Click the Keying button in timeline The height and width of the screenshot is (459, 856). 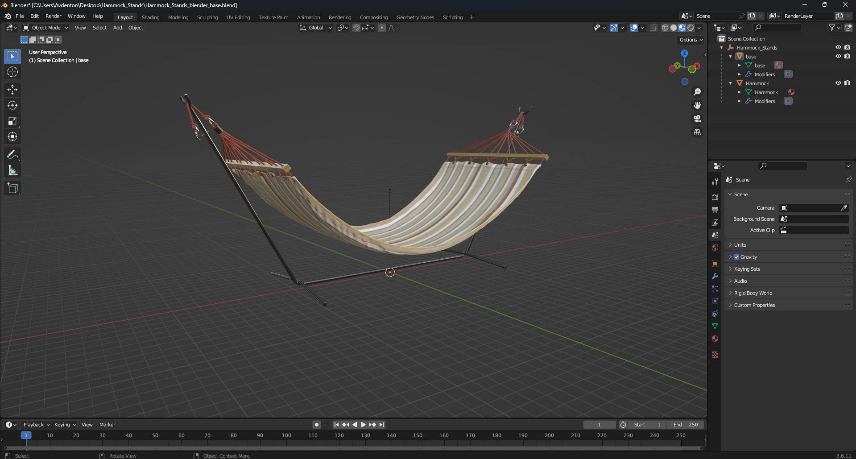[x=65, y=425]
